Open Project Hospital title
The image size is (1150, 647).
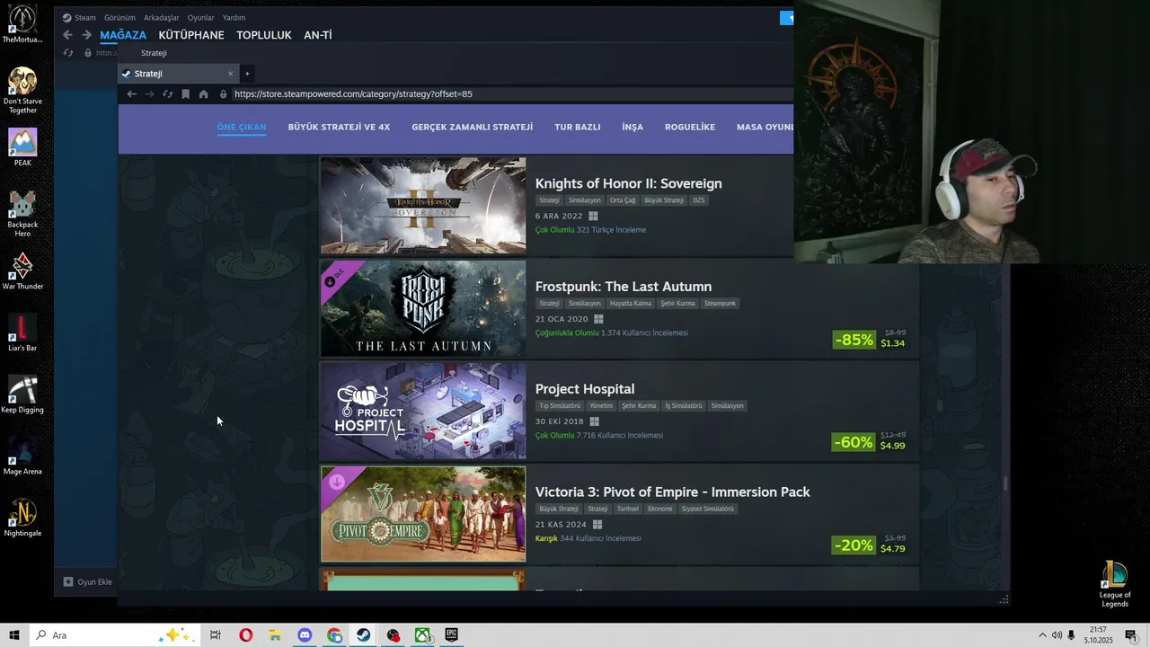tap(585, 389)
